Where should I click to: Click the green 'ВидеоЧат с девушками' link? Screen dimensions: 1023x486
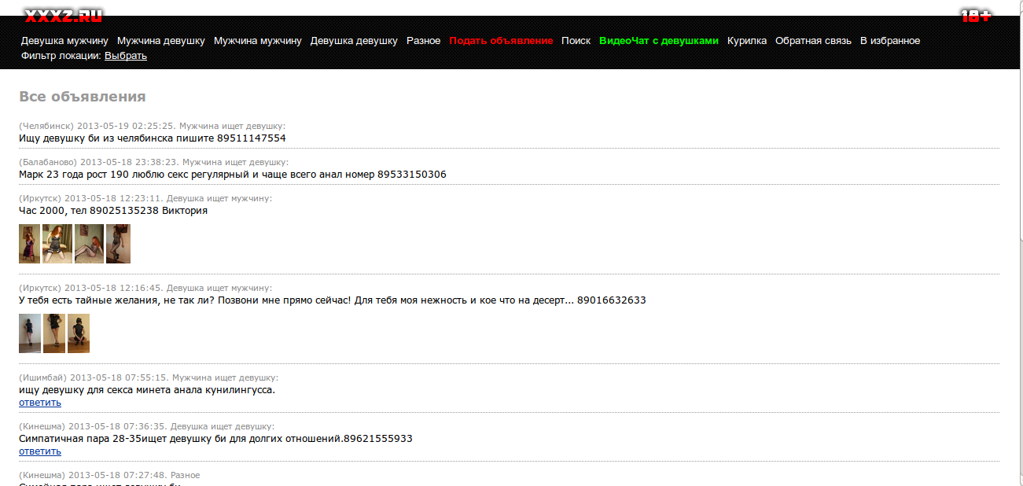(658, 41)
